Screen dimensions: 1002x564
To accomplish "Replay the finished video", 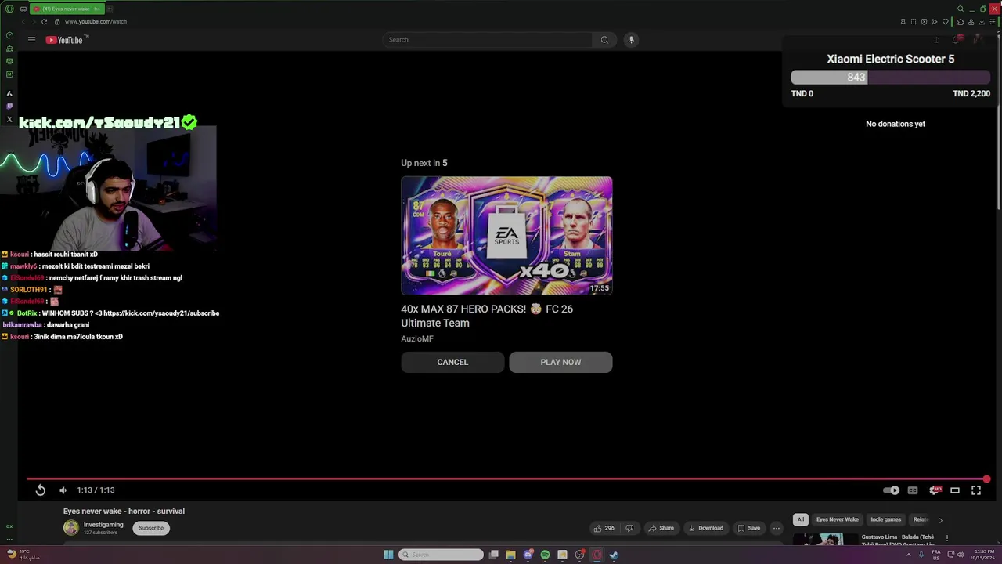I will point(41,490).
